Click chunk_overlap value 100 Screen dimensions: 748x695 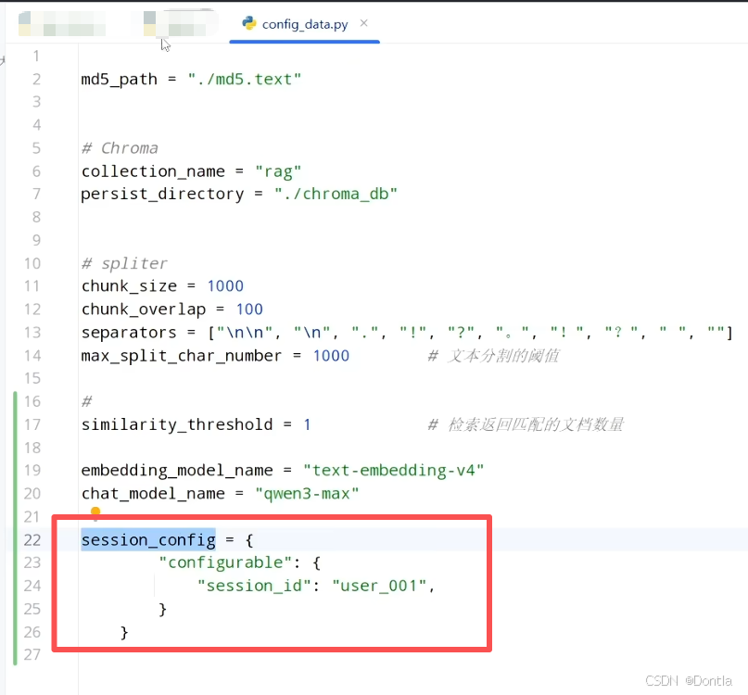coord(249,310)
